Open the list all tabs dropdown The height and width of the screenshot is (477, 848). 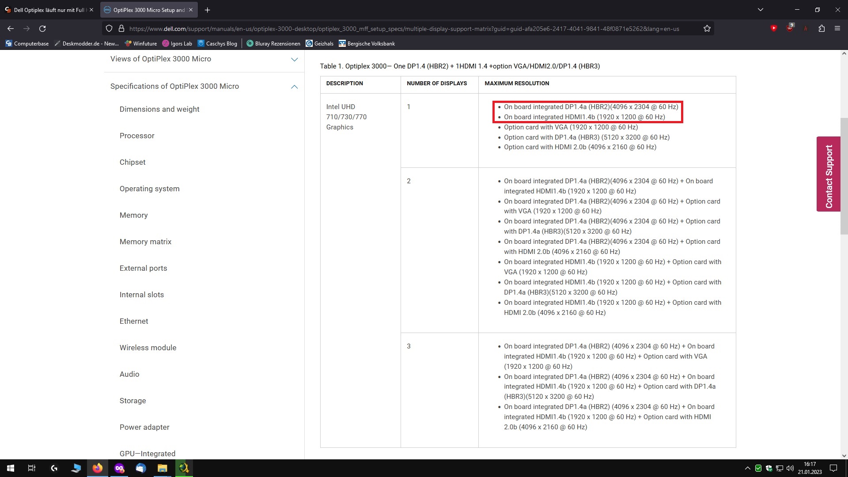[x=761, y=10]
